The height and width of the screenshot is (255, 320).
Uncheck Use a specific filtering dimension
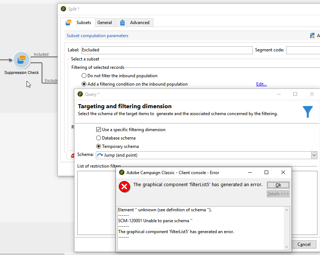[98, 130]
